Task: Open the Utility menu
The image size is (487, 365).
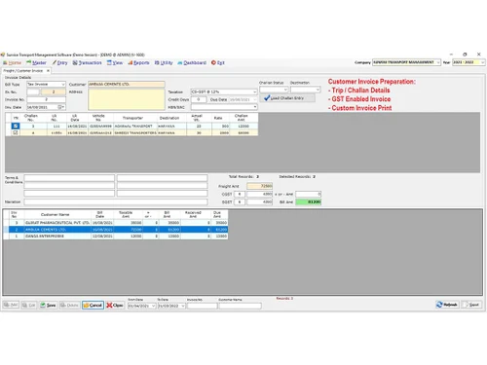Action: (164, 62)
